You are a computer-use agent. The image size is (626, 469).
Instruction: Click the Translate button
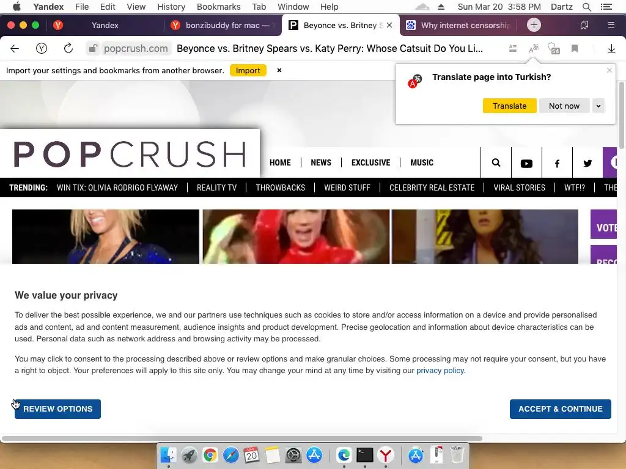click(509, 106)
